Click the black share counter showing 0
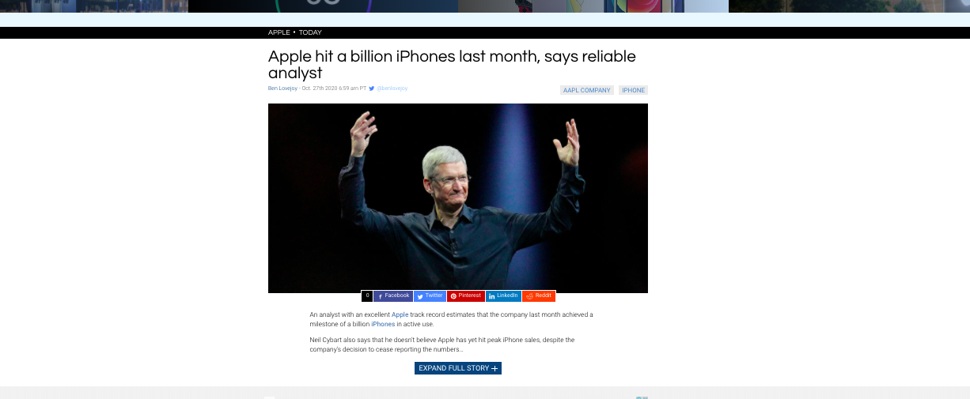The image size is (970, 399). (x=367, y=296)
